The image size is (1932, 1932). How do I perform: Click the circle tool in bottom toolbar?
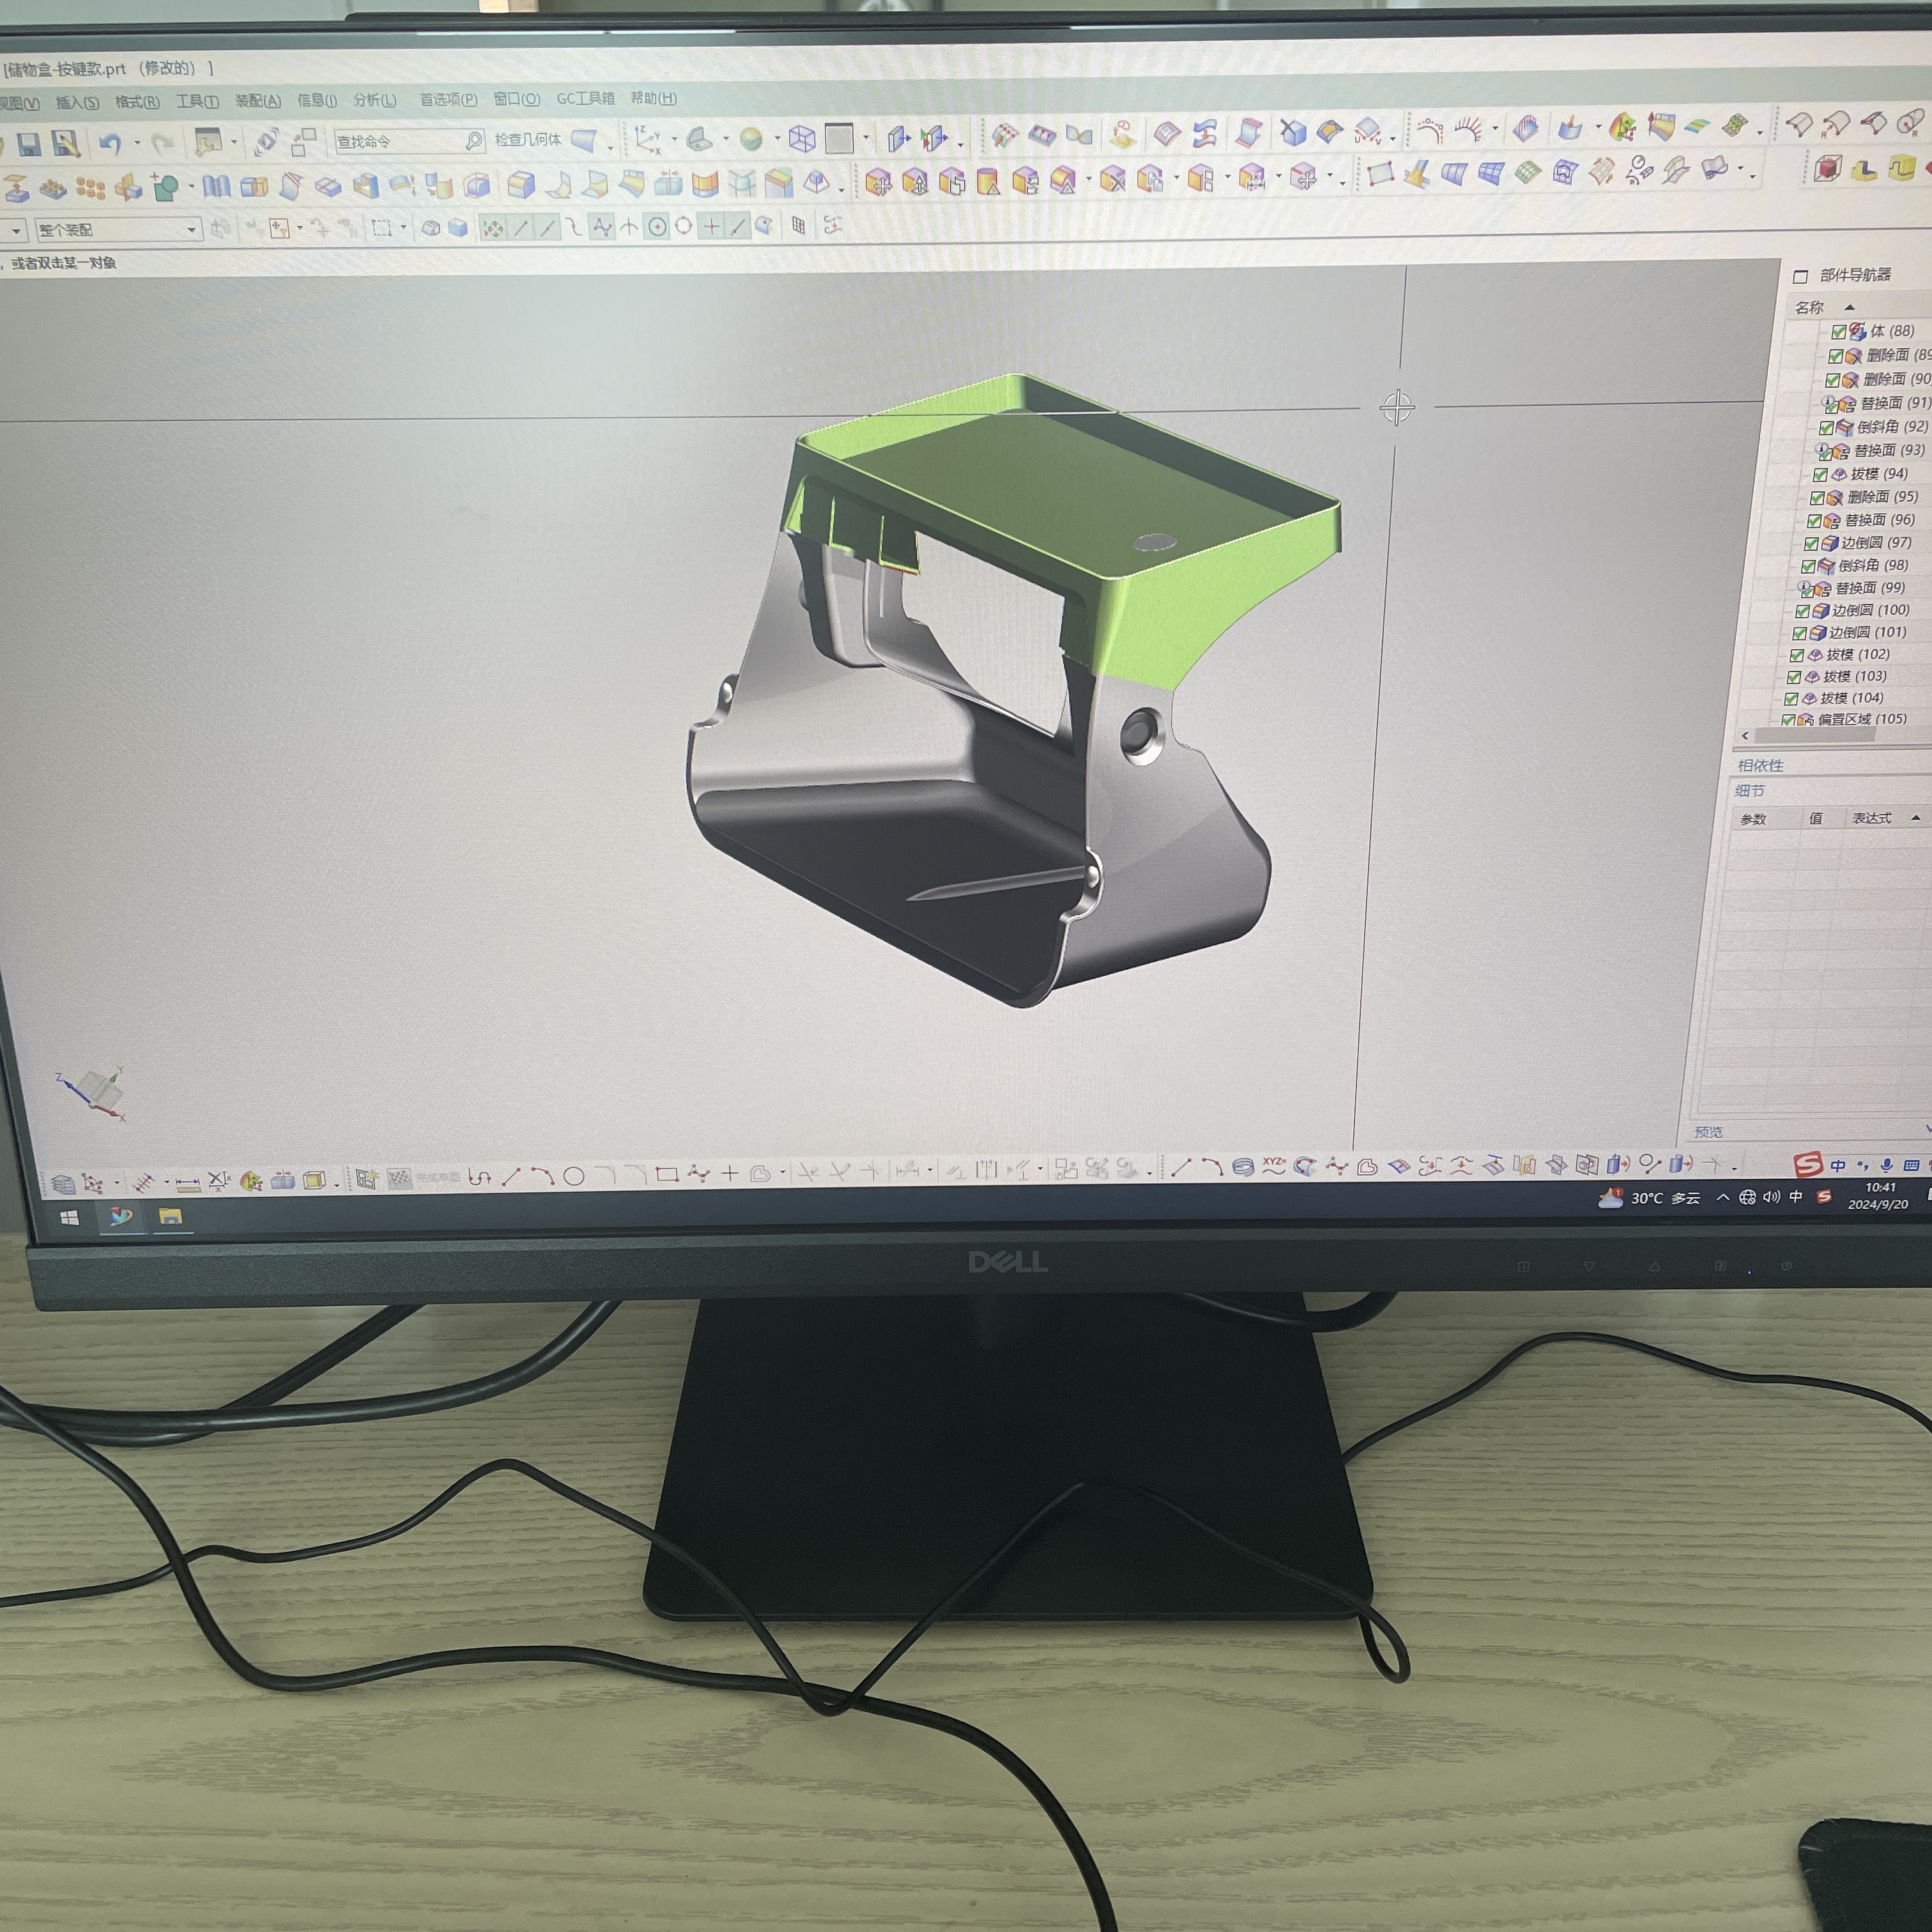pos(574,1176)
